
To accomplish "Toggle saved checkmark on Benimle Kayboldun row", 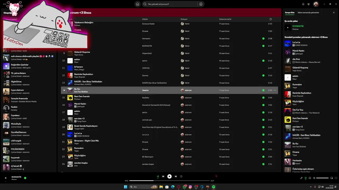I will tap(263, 75).
